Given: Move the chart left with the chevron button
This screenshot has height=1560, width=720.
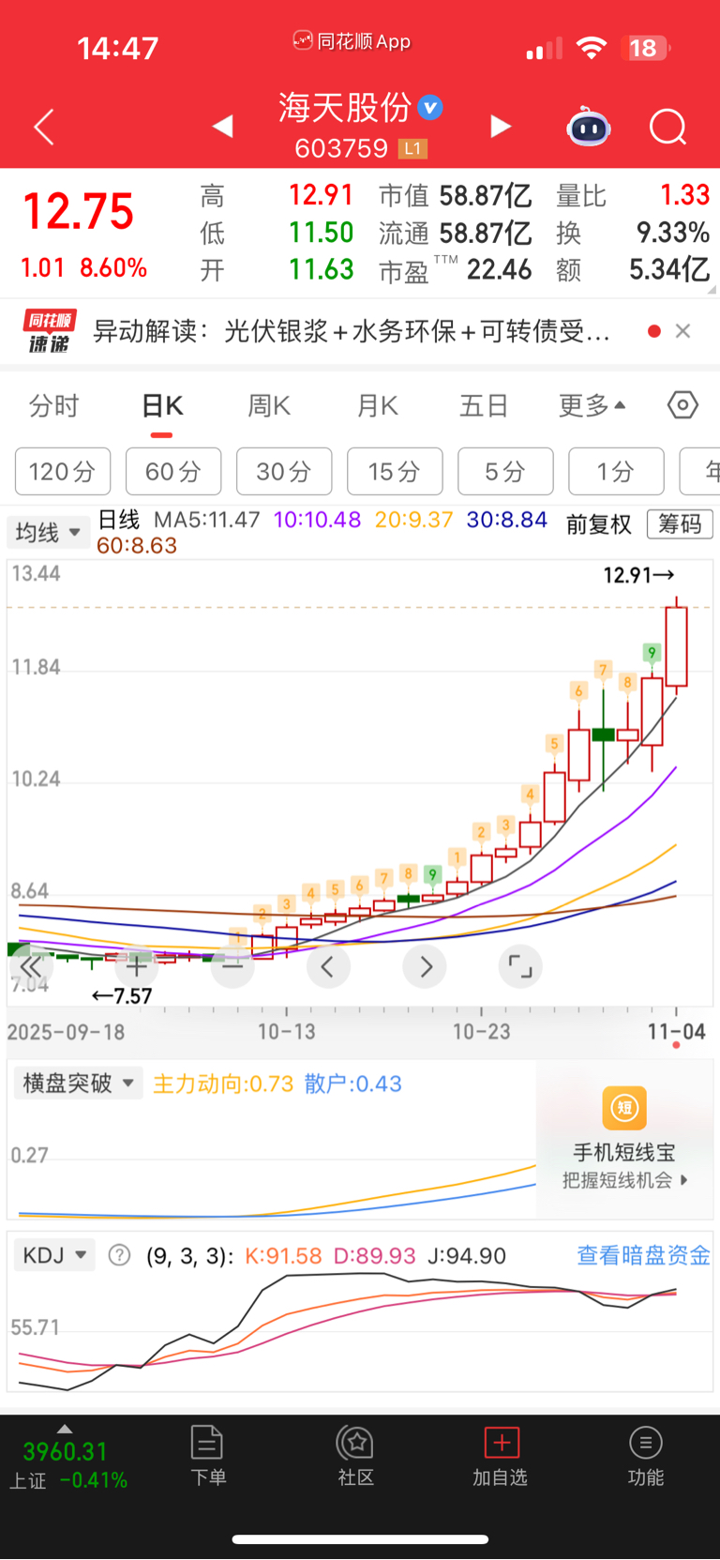Looking at the screenshot, I should [x=328, y=966].
